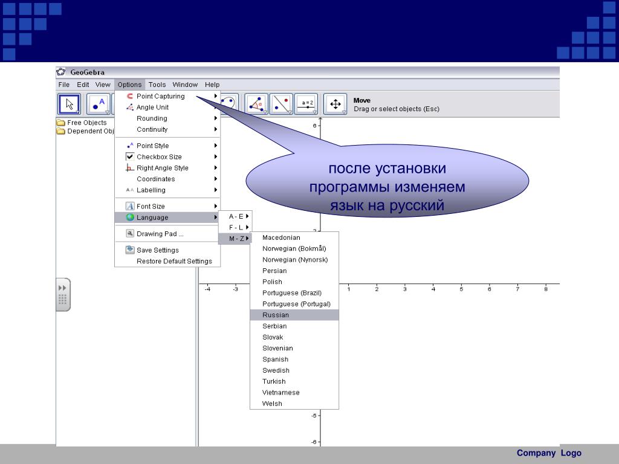
Task: Click the Save Settings disk icon
Action: (x=130, y=250)
